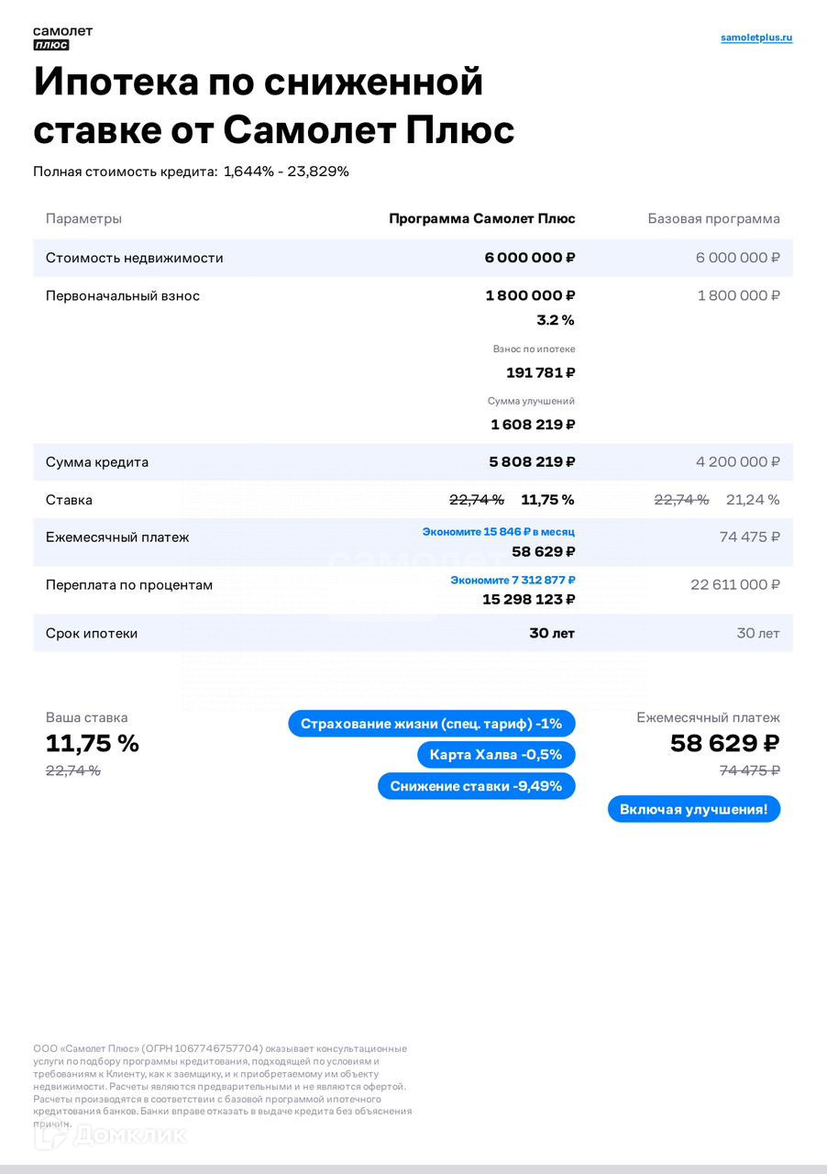Click the large 11,75 % Ваша ставка value
This screenshot has height=1174, width=827.
point(93,744)
